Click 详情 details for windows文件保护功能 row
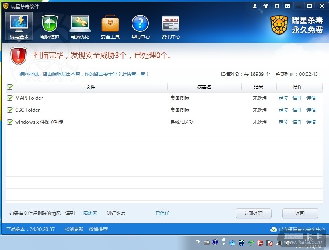 pyautogui.click(x=311, y=122)
